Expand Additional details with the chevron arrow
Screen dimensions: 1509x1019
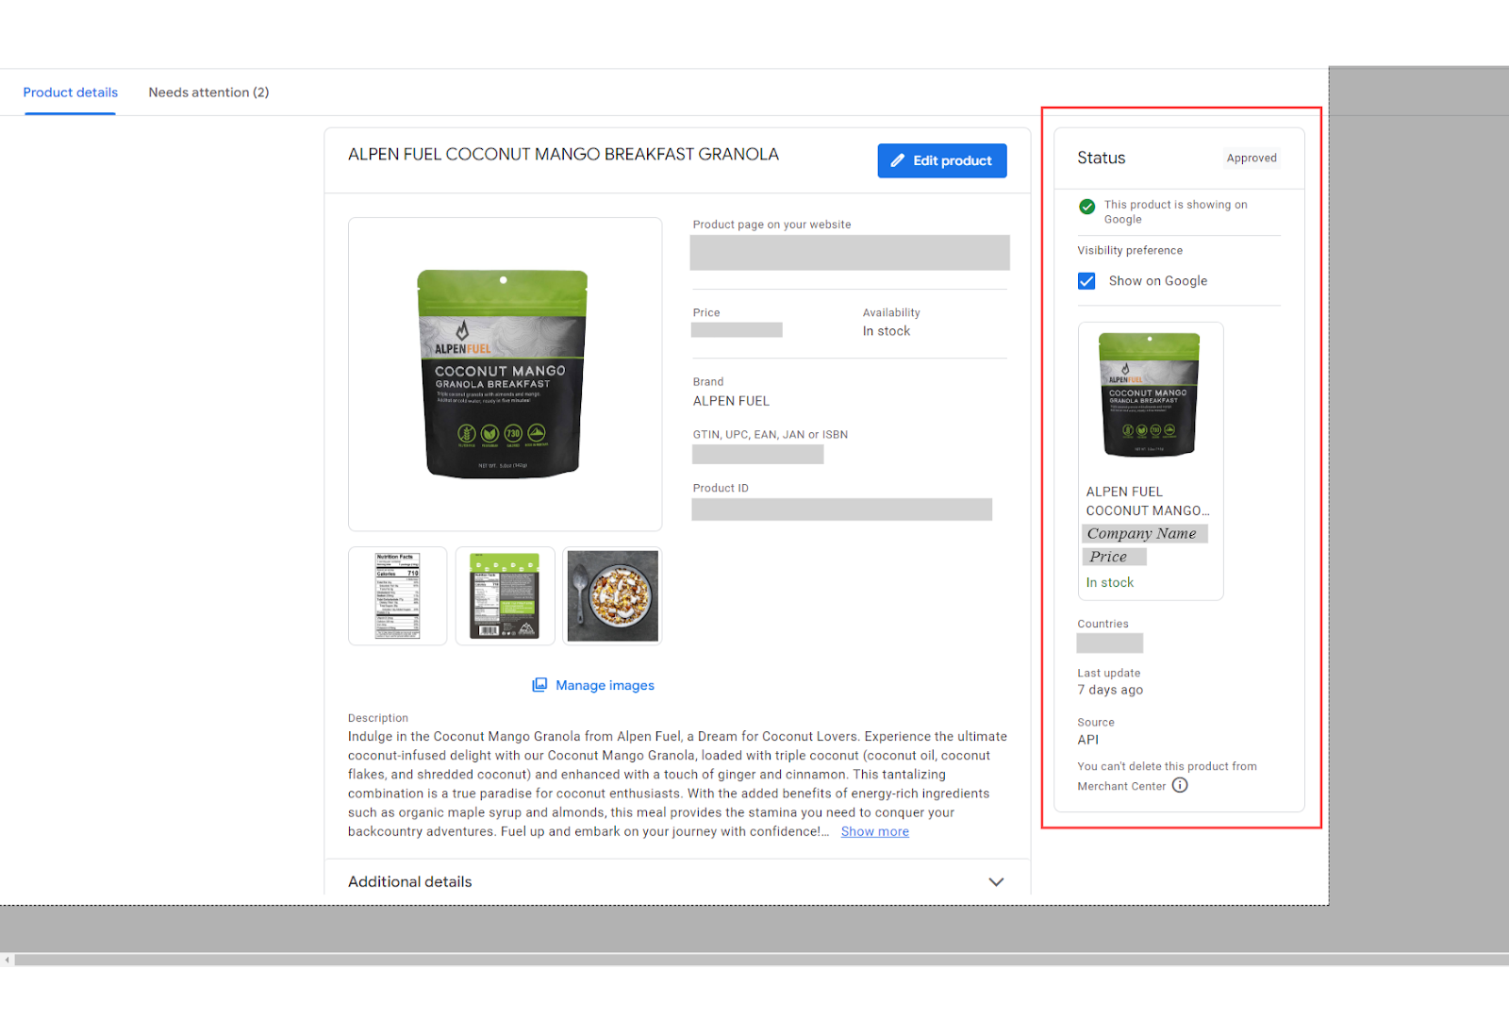(x=996, y=882)
